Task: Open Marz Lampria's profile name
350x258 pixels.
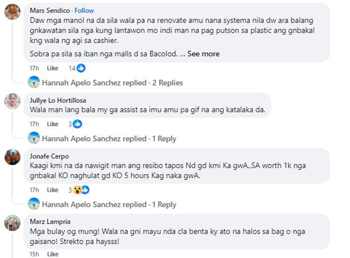Action: pos(50,222)
